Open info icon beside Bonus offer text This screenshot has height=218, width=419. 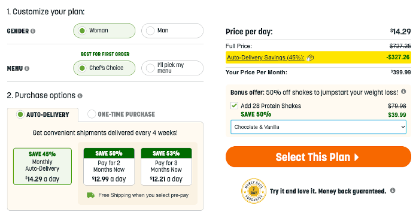point(403,92)
